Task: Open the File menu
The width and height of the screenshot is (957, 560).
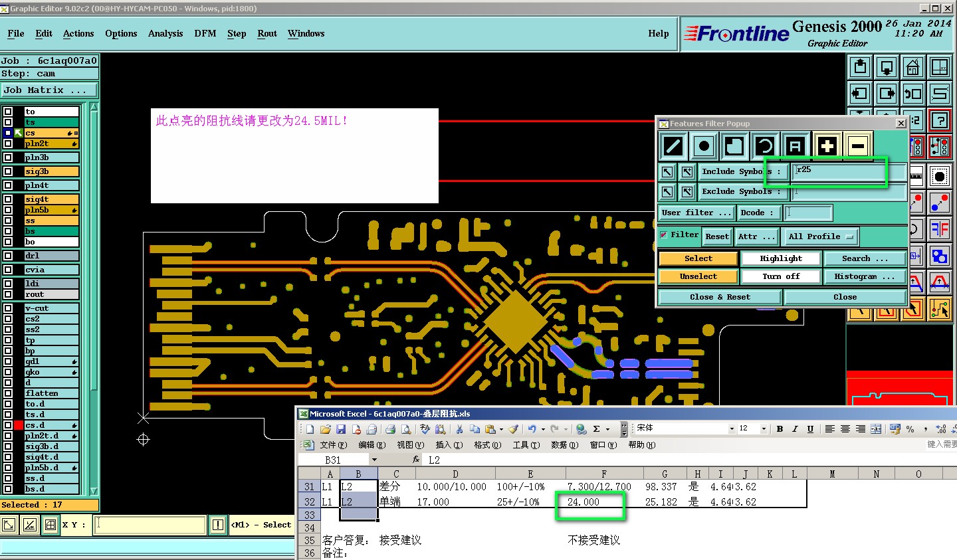Action: [16, 33]
